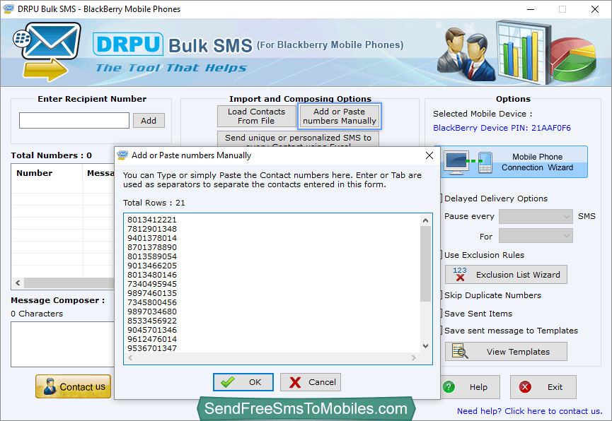Click number 7340495945 in the list
The height and width of the screenshot is (421, 612).
[x=152, y=284]
